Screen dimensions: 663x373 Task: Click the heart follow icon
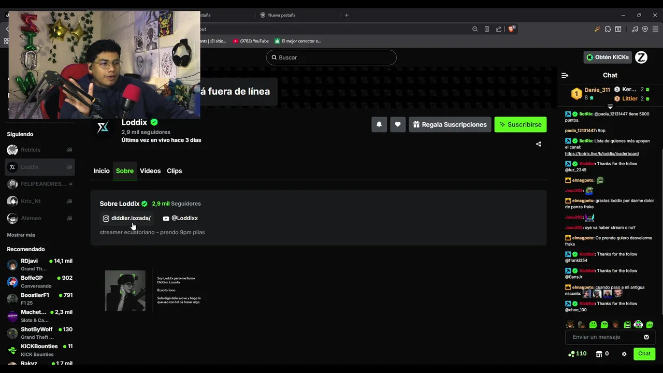pyautogui.click(x=398, y=124)
